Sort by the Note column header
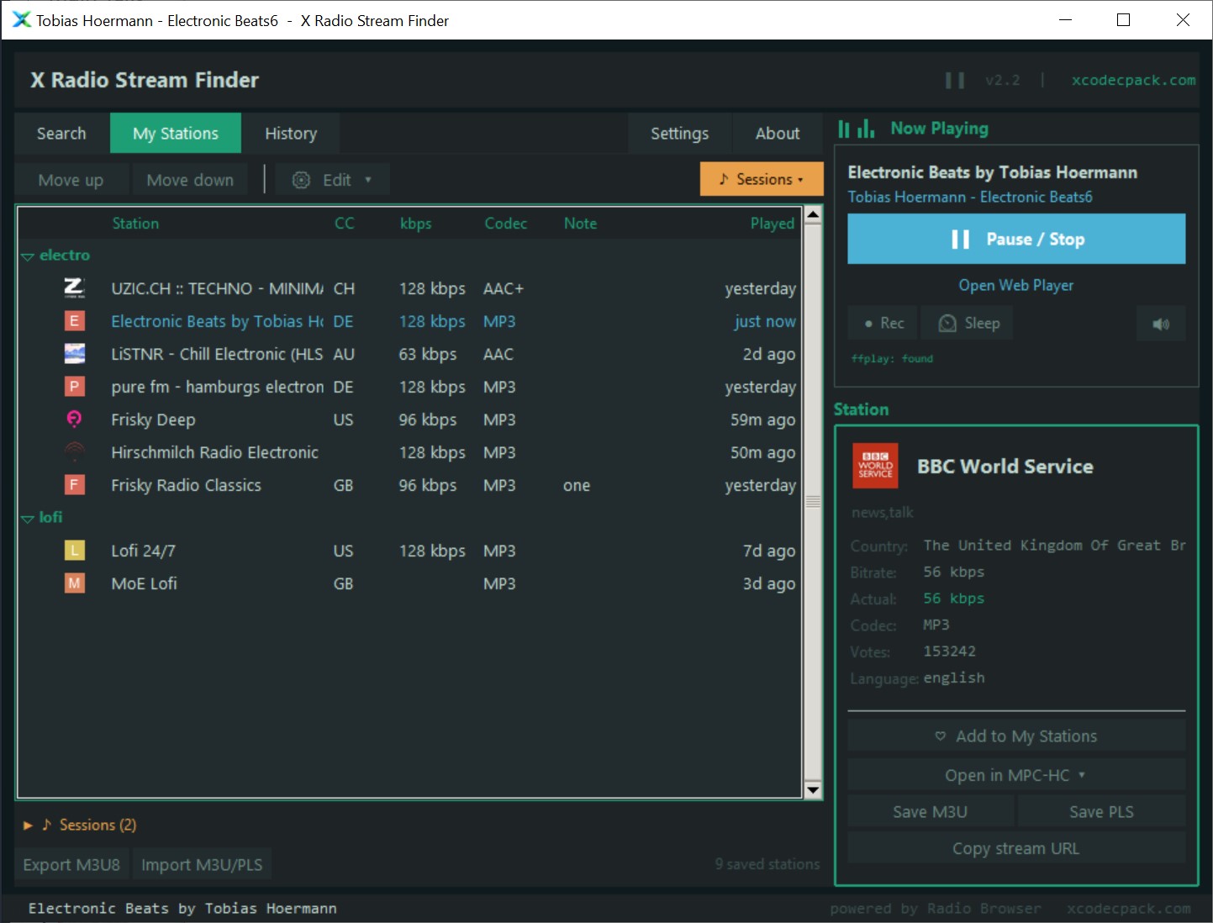 tap(580, 224)
